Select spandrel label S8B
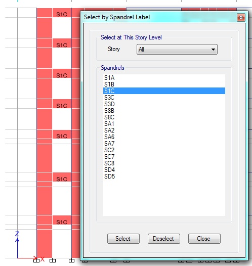This screenshot has width=252, height=266. point(164,111)
